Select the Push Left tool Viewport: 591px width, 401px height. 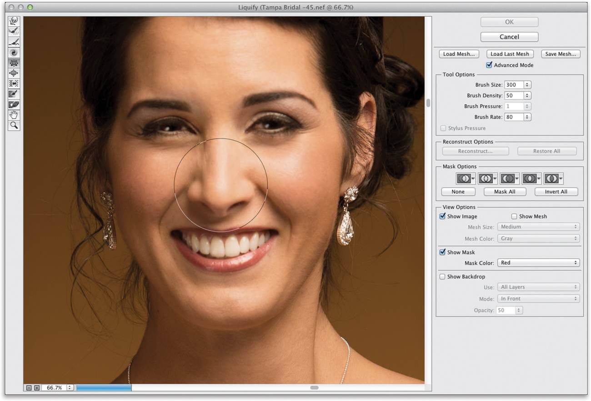click(14, 84)
